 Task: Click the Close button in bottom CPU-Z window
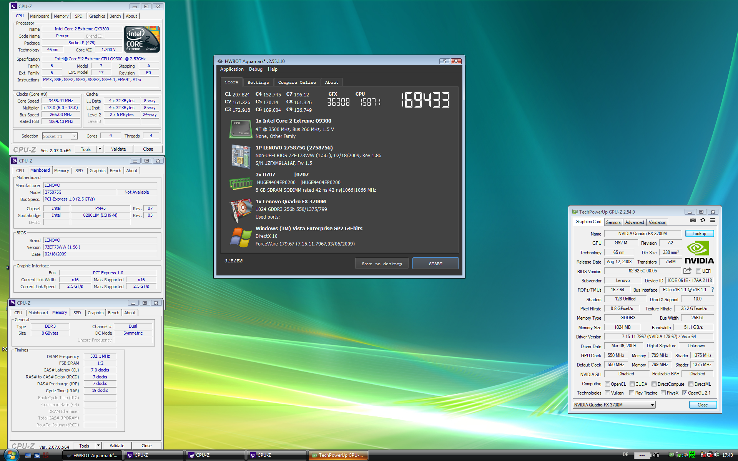pyautogui.click(x=146, y=446)
